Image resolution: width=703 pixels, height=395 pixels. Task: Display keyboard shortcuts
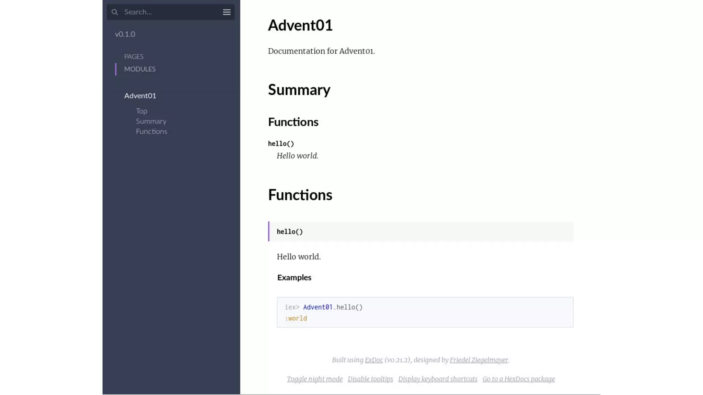tap(438, 379)
